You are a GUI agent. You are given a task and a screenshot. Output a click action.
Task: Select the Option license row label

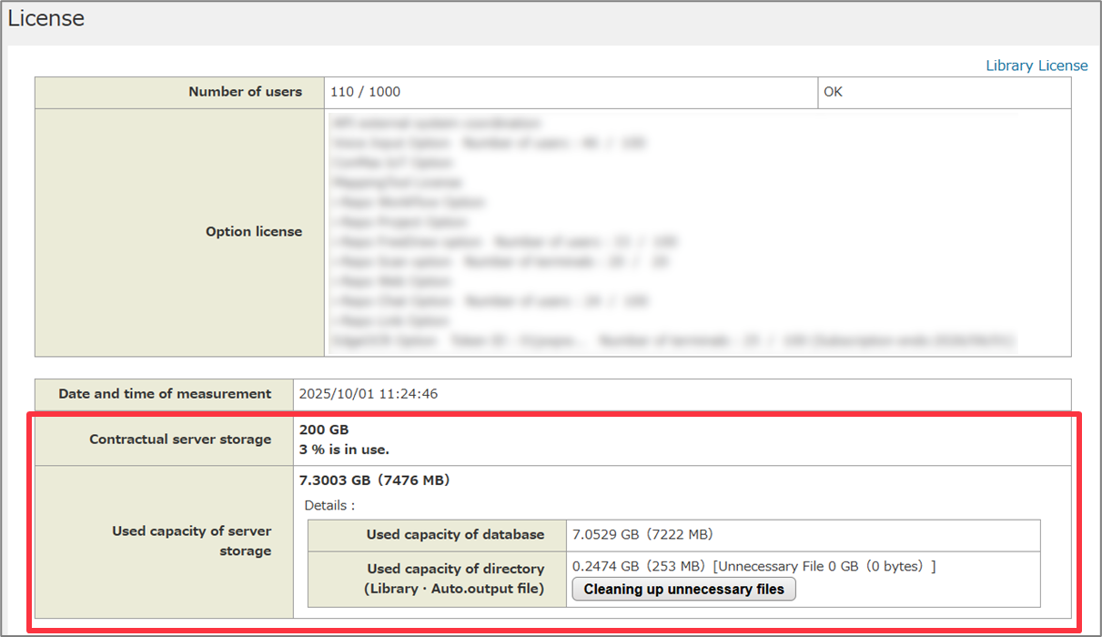click(x=253, y=232)
